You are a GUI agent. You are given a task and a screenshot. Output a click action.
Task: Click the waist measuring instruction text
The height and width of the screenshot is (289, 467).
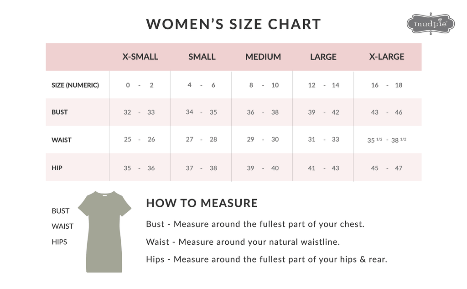pyautogui.click(x=243, y=242)
